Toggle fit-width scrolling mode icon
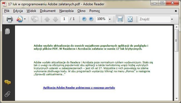The height and width of the screenshot is (103, 181). [x=120, y=19]
